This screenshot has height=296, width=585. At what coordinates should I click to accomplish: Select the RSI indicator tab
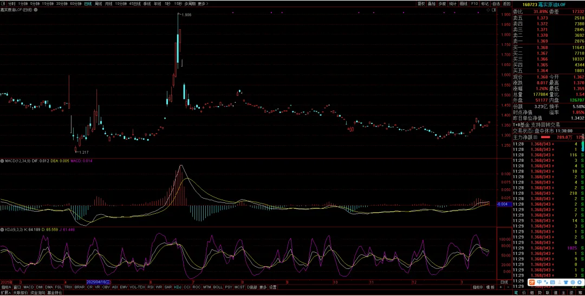(151, 287)
